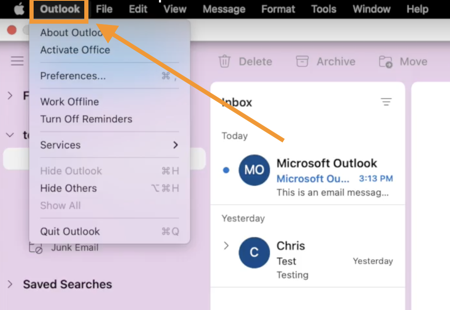Click the 'This is an email messag...' preview

(x=333, y=192)
